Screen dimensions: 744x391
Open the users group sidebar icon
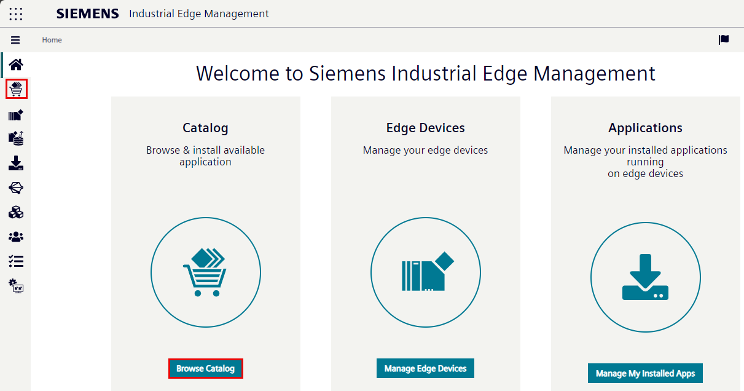point(16,237)
